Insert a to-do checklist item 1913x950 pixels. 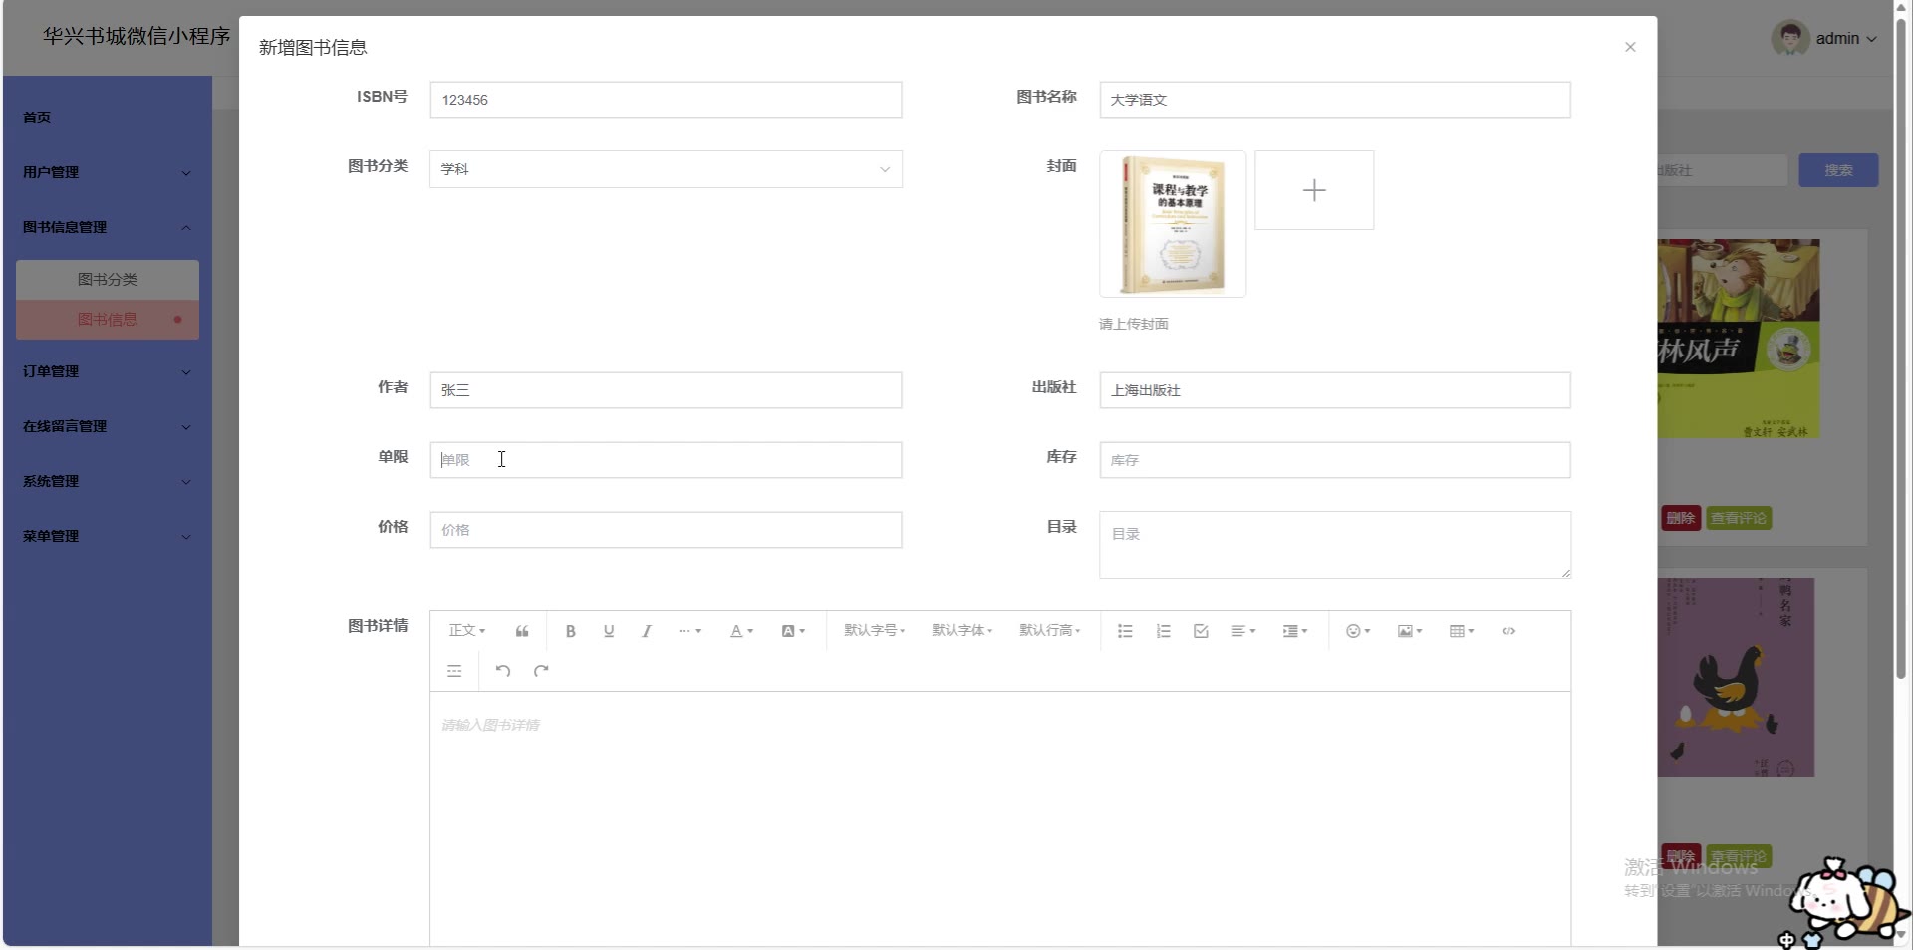(1201, 631)
